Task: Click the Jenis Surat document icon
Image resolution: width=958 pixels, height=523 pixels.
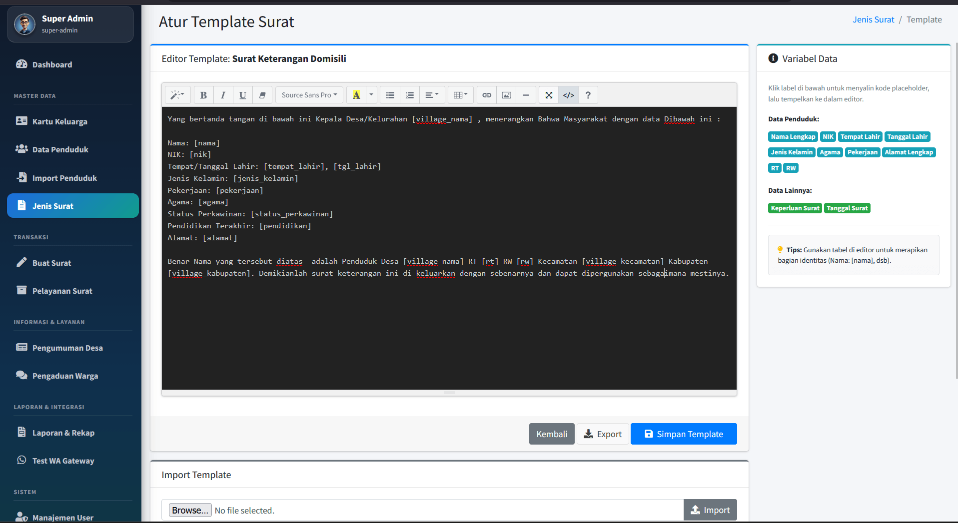Action: [21, 205]
